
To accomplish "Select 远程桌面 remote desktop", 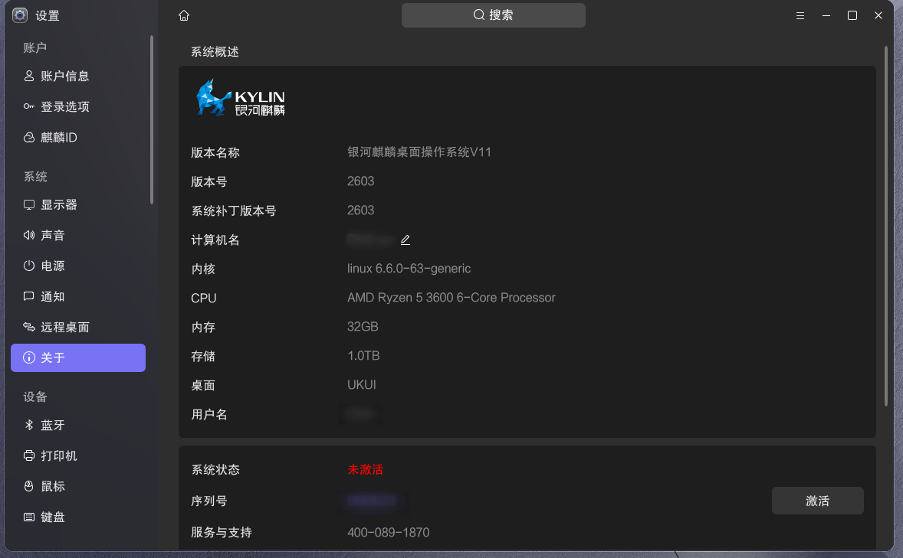I will click(x=64, y=328).
